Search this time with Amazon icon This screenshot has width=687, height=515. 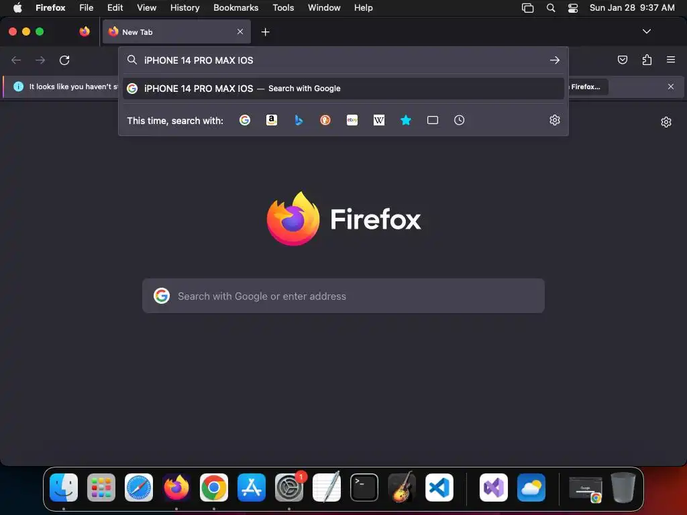(x=272, y=120)
